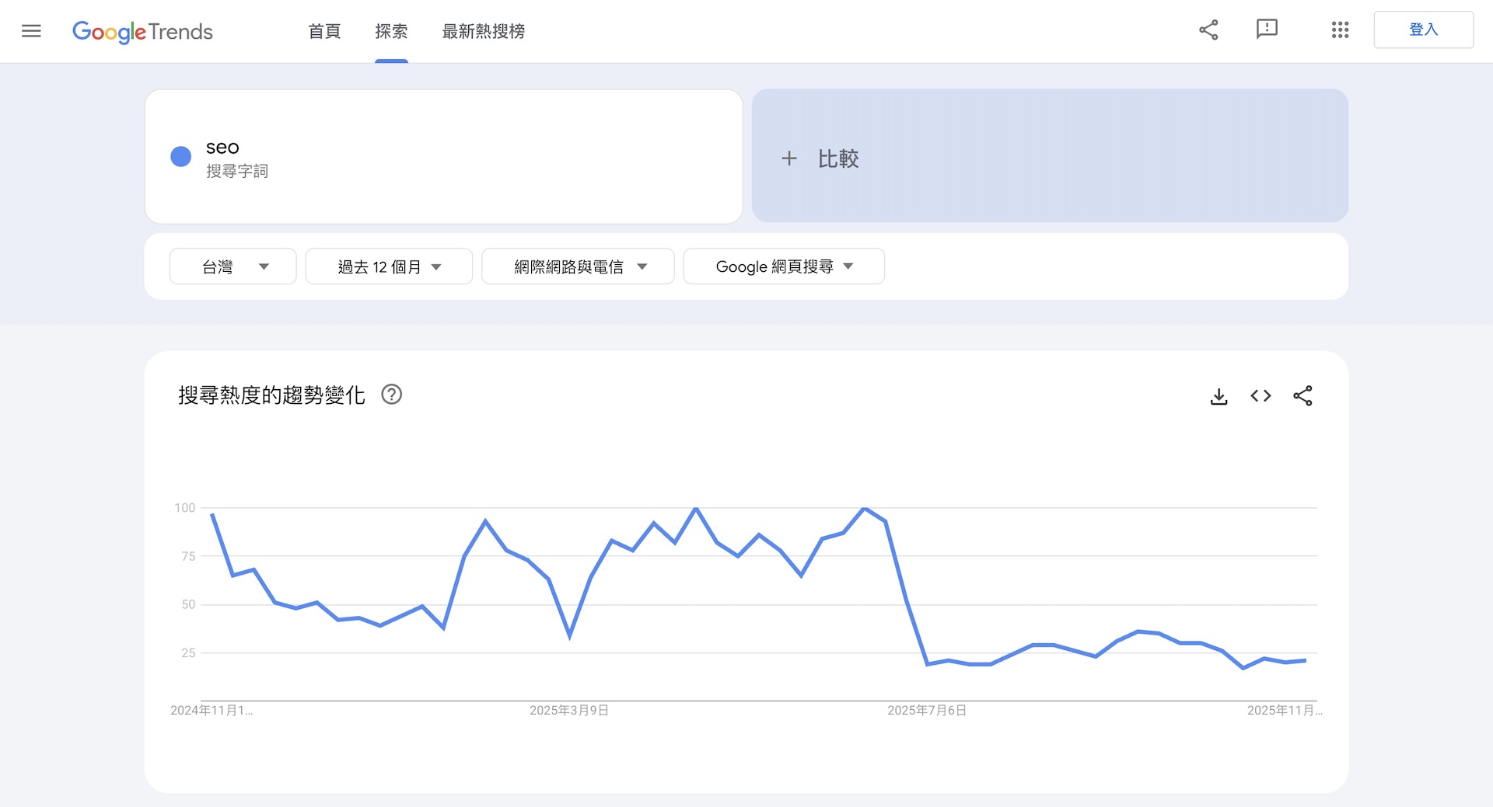Open help for 搜尋熱度的趨勢變化
The width and height of the screenshot is (1493, 807).
tap(392, 395)
